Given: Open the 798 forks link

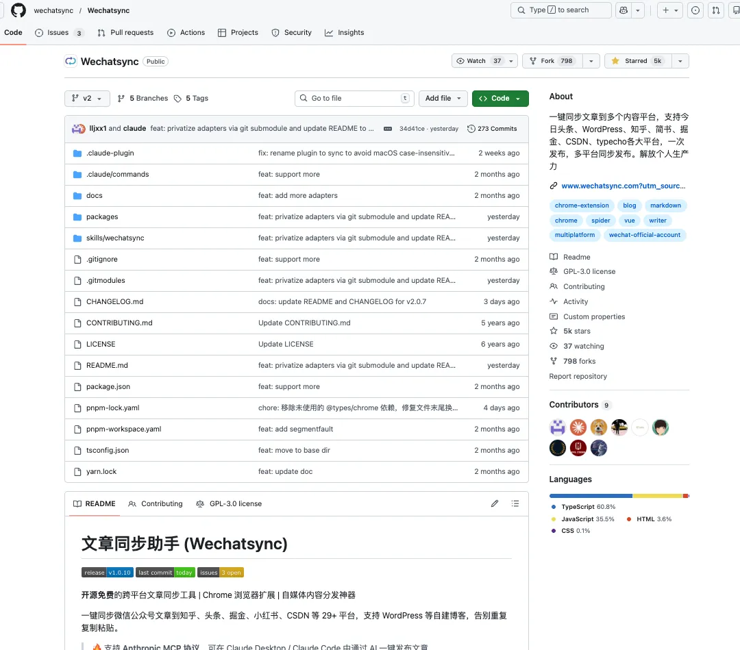Looking at the screenshot, I should tap(573, 361).
